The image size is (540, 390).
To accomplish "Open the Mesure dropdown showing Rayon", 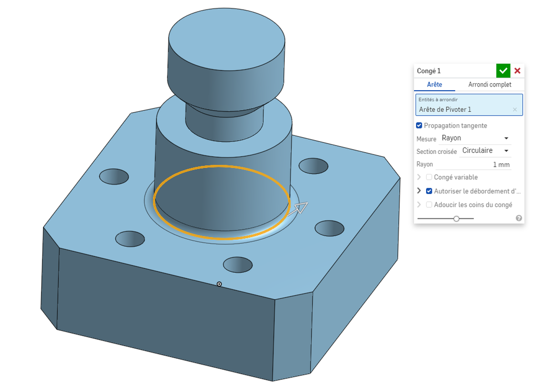I will 475,138.
